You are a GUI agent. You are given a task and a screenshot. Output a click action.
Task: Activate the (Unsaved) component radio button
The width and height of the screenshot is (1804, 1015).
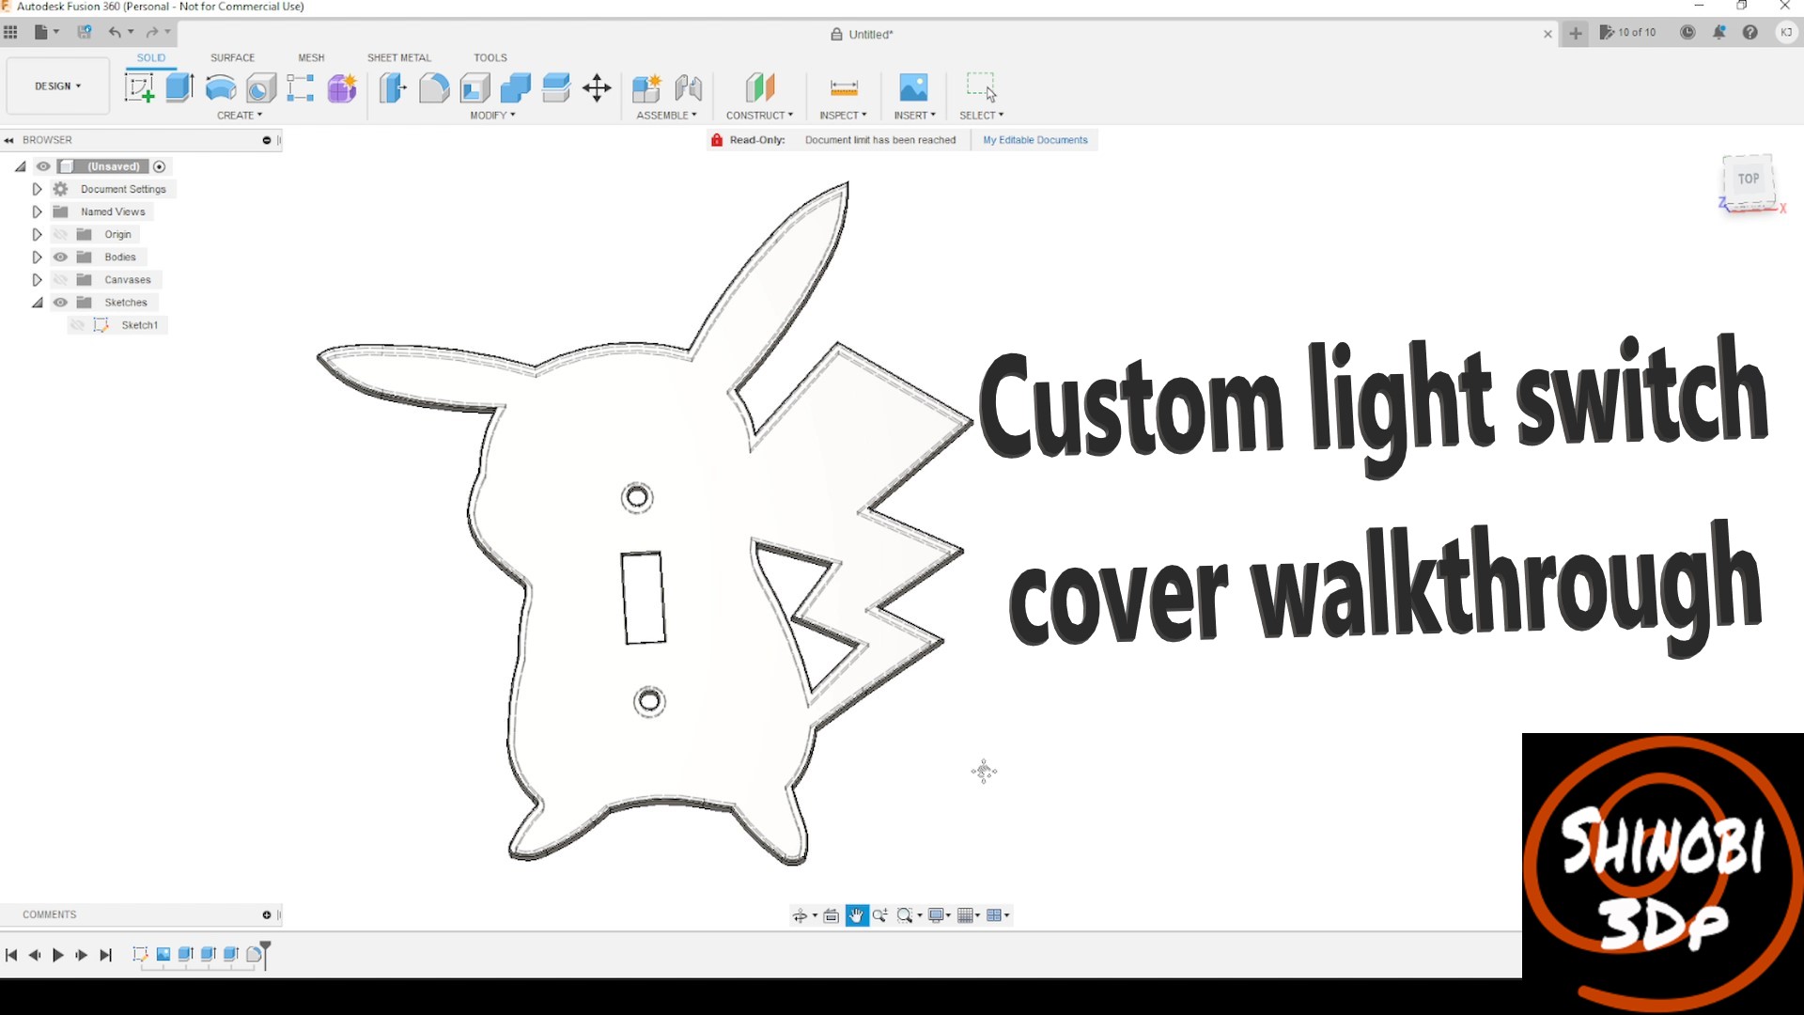[x=160, y=166]
